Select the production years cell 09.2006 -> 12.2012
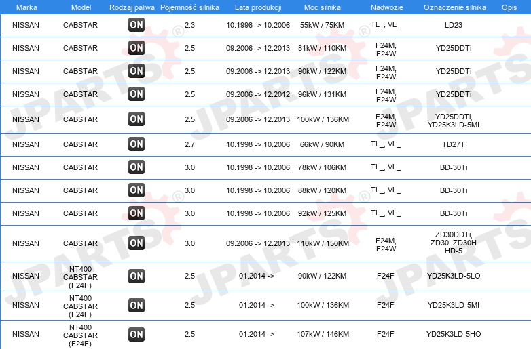Screen dimensions: 531x349 coord(258,94)
